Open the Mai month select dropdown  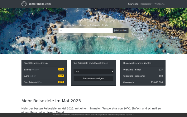(x=93, y=71)
